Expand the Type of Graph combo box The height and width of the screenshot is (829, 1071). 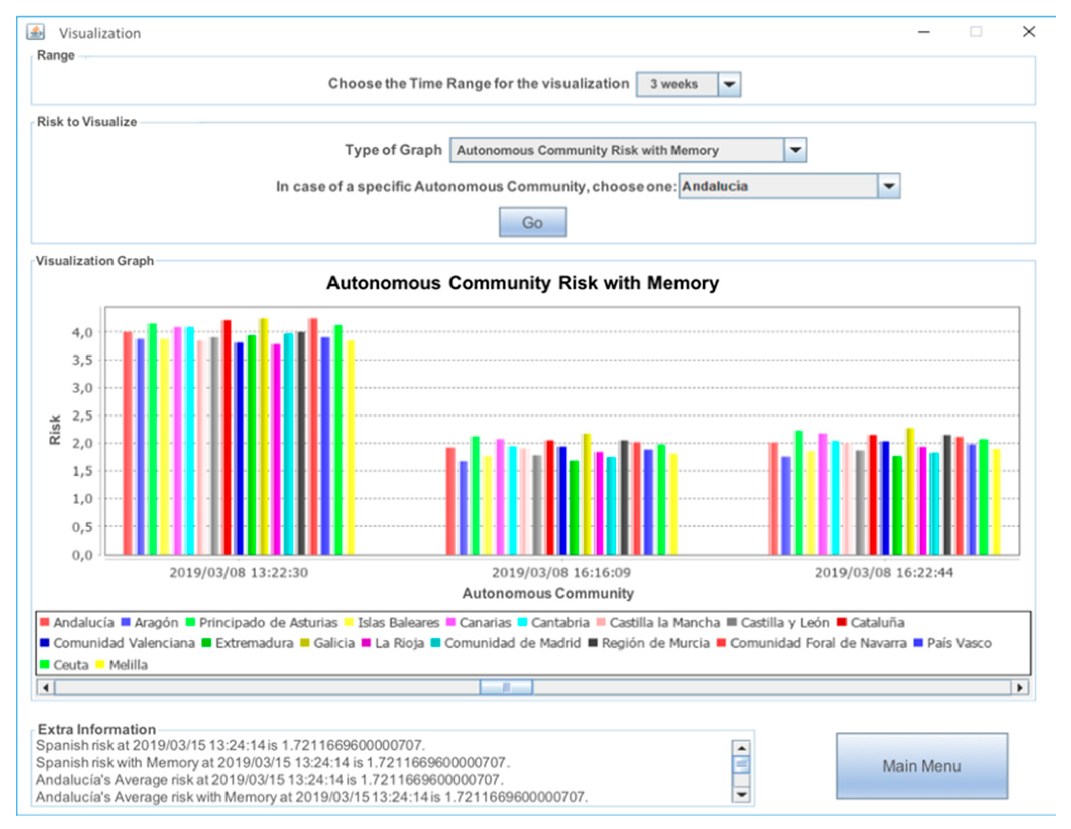click(795, 150)
